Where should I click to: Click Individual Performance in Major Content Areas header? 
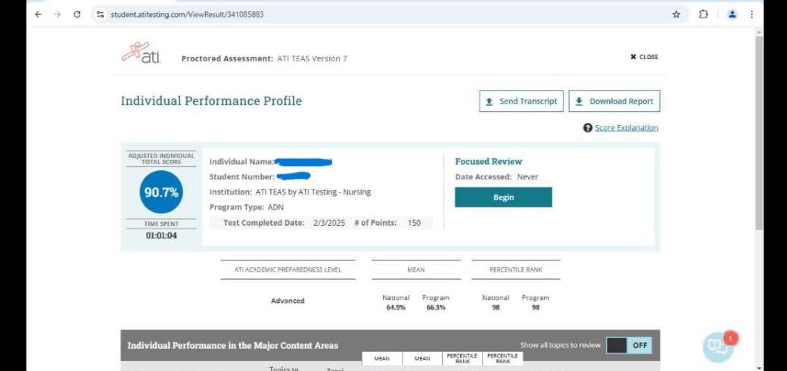tap(232, 345)
